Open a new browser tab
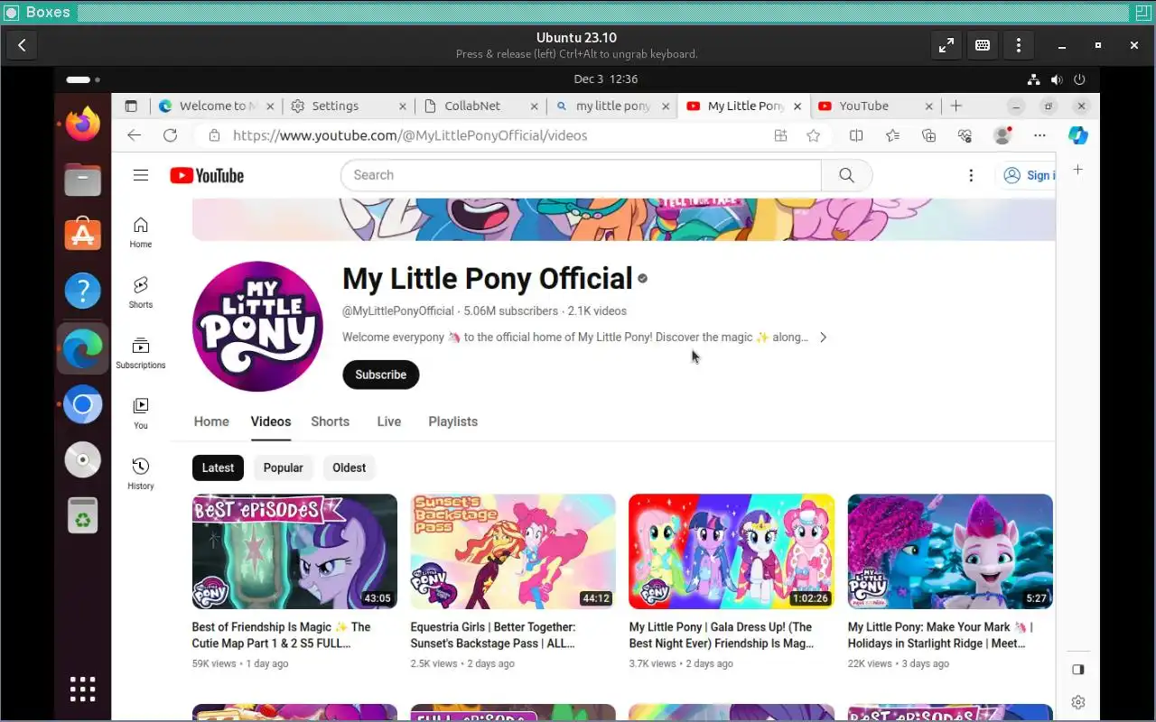The width and height of the screenshot is (1156, 722). coord(956,106)
